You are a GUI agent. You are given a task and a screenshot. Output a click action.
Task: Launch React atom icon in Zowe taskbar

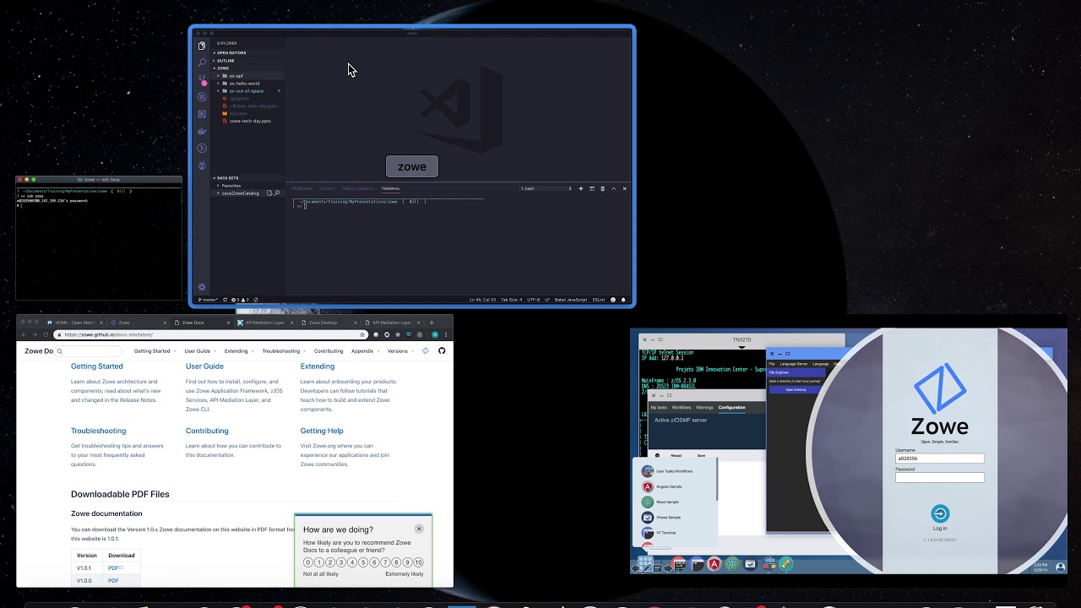pyautogui.click(x=732, y=564)
